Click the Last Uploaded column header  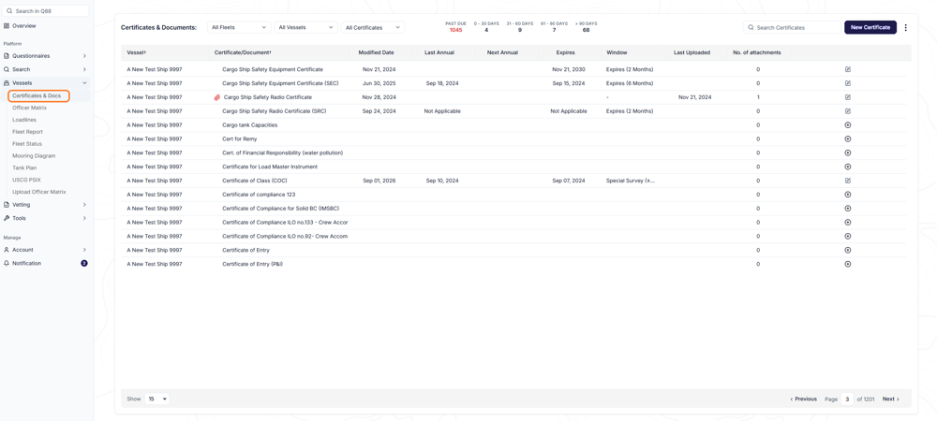coord(692,52)
